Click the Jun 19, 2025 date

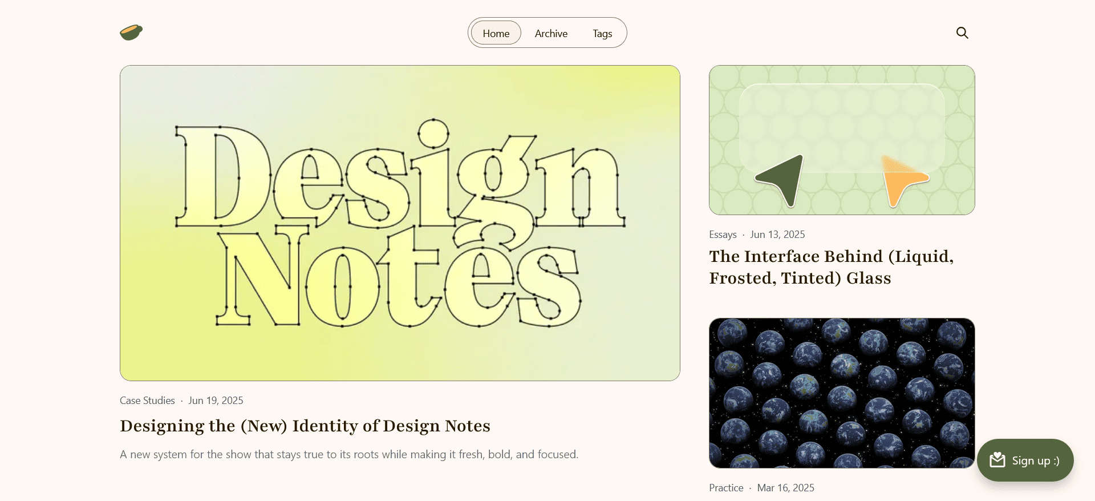(x=216, y=401)
